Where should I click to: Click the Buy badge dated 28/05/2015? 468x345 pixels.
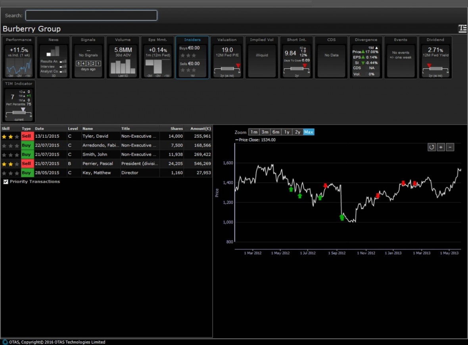27,173
